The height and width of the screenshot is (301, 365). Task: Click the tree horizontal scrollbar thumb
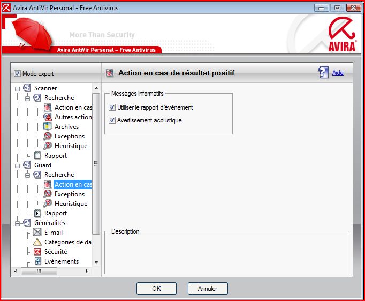coord(39,271)
